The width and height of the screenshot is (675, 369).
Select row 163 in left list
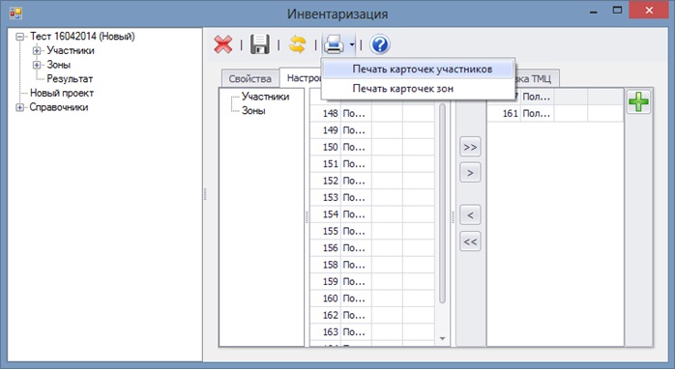pos(372,332)
